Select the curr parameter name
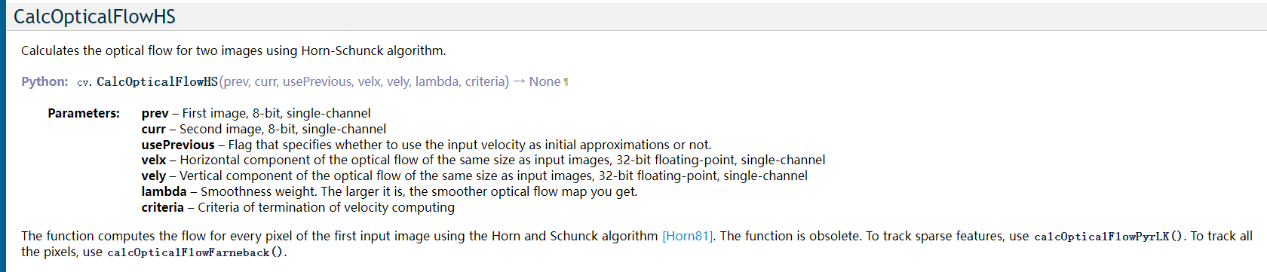The height and width of the screenshot is (272, 1267). click(153, 129)
